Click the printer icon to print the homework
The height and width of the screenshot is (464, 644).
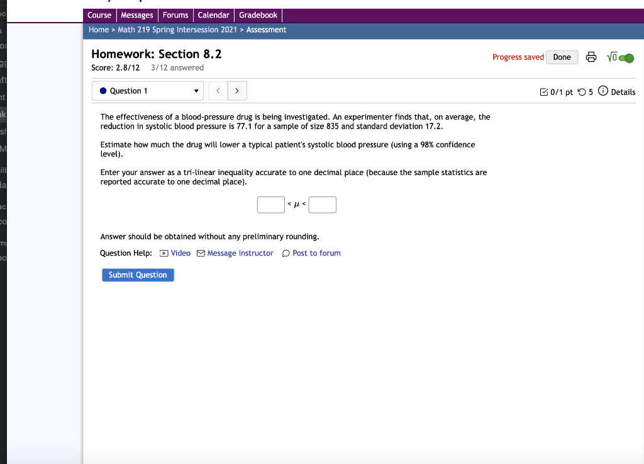tap(591, 57)
